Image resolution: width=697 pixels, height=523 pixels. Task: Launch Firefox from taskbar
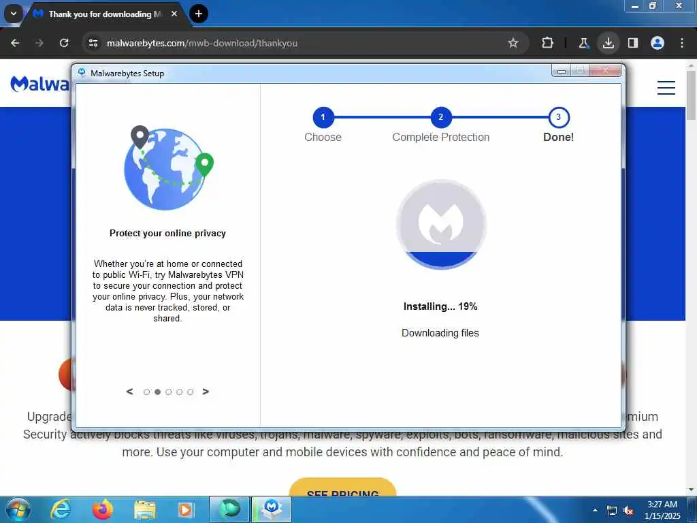point(102,509)
